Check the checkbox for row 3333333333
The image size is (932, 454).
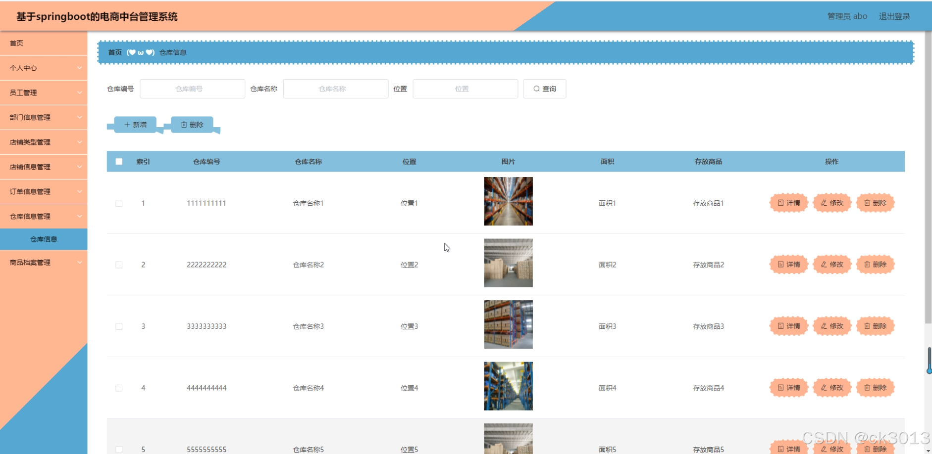click(119, 326)
